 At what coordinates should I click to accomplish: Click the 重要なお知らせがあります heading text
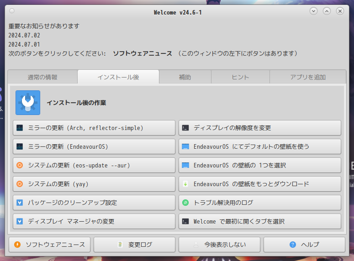(44, 26)
